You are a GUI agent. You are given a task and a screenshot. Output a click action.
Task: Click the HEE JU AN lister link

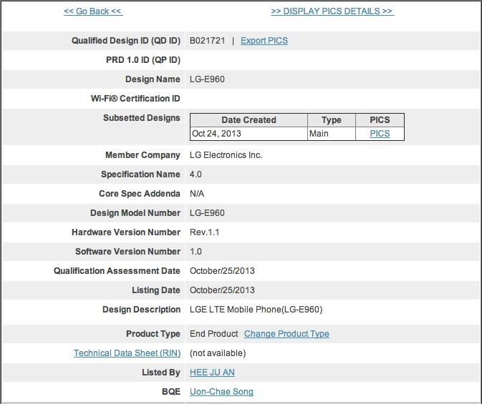point(212,373)
